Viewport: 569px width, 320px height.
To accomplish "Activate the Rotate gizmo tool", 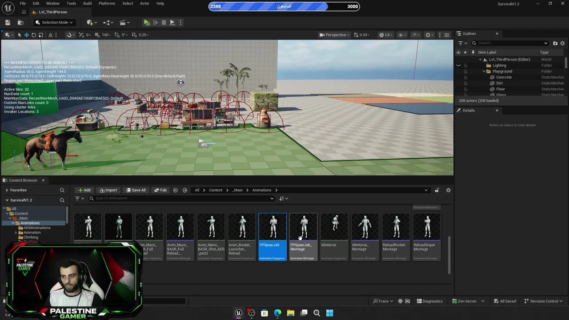I will [33, 35].
